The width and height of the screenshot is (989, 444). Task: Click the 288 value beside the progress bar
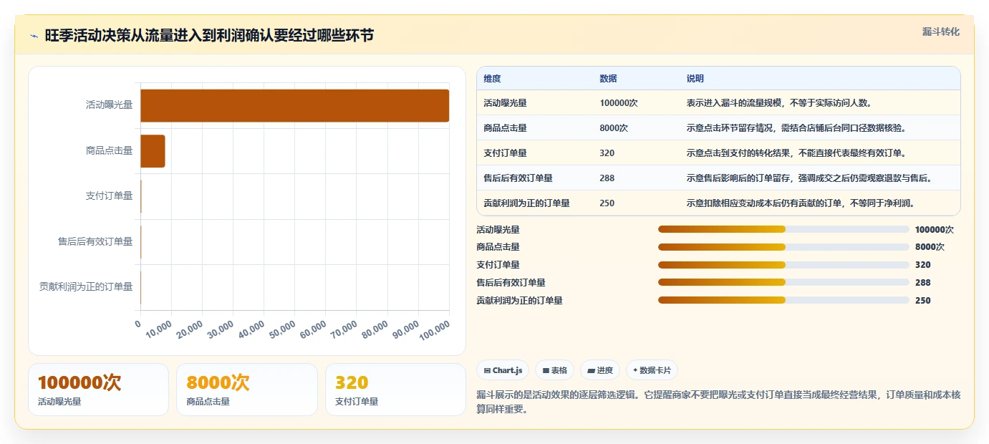pyautogui.click(x=922, y=283)
